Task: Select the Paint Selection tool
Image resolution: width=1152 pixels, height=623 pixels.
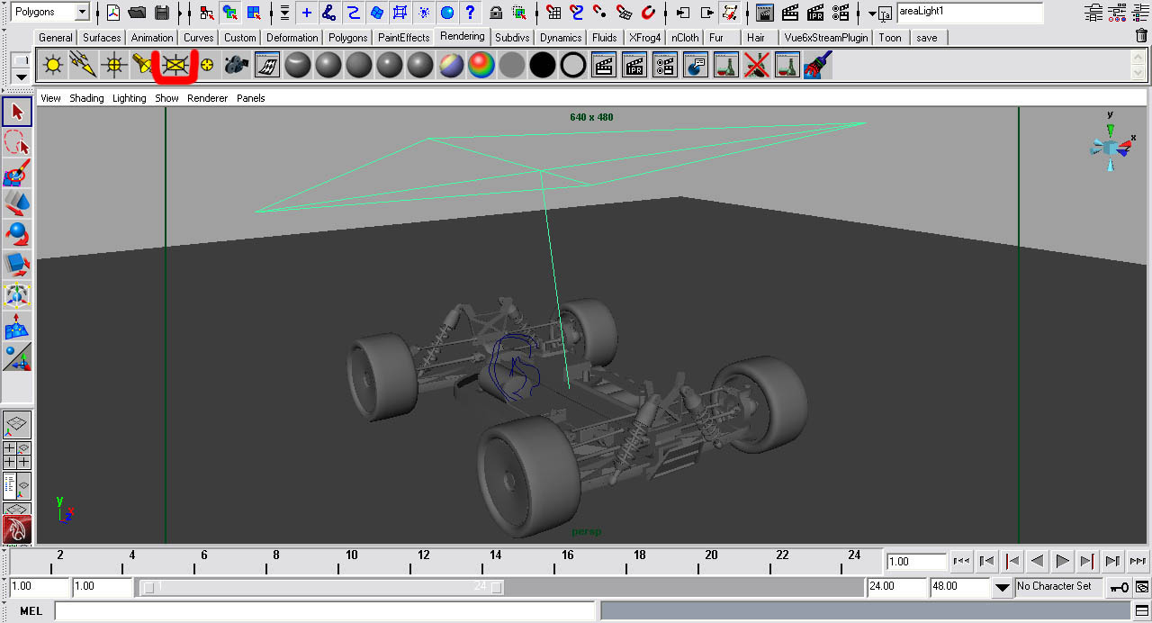Action: coord(17,173)
